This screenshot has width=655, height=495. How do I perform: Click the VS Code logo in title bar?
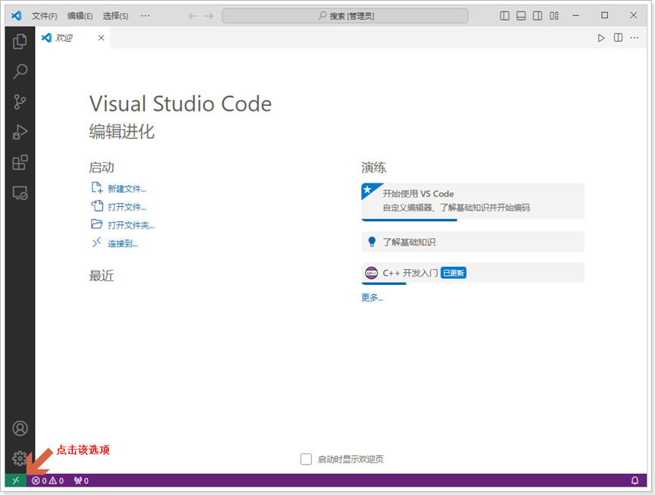(17, 15)
